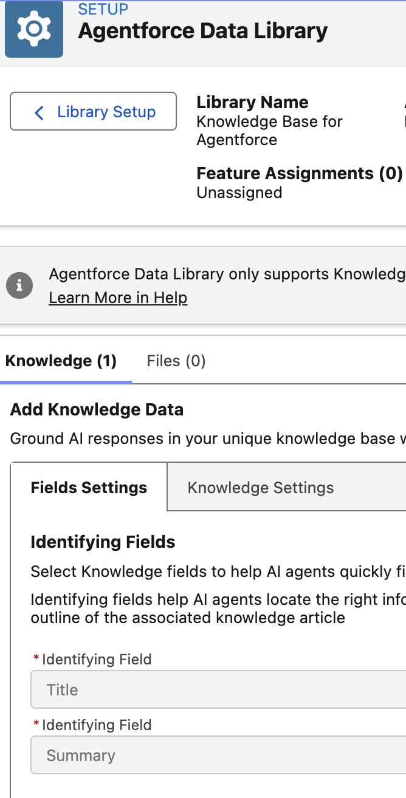Select the Fields Settings tab

pyautogui.click(x=88, y=487)
